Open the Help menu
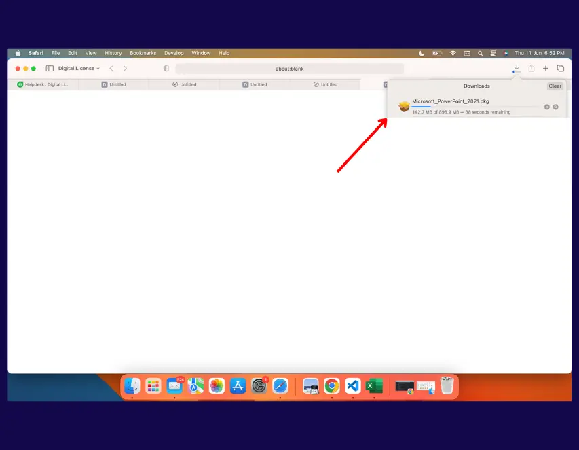579x450 pixels. [x=224, y=53]
